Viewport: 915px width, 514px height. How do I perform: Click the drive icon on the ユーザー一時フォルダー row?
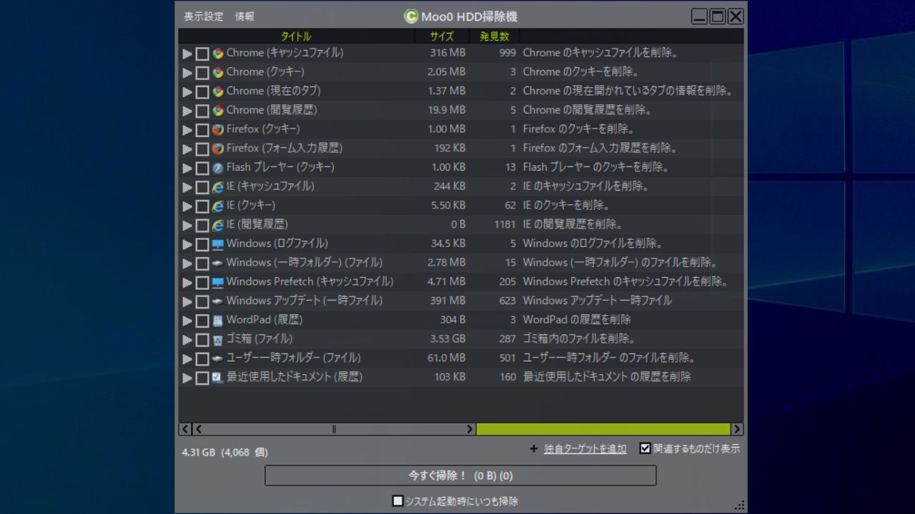[218, 358]
